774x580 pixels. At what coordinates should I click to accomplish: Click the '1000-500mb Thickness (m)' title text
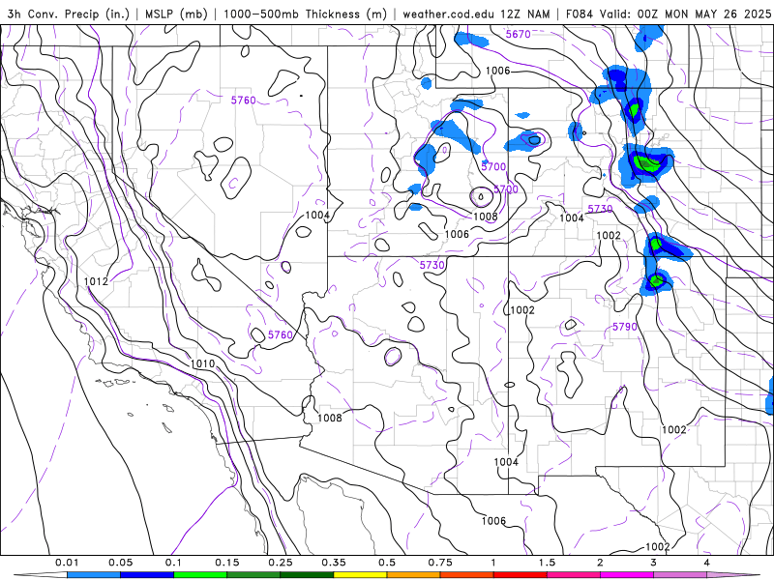coord(305,14)
